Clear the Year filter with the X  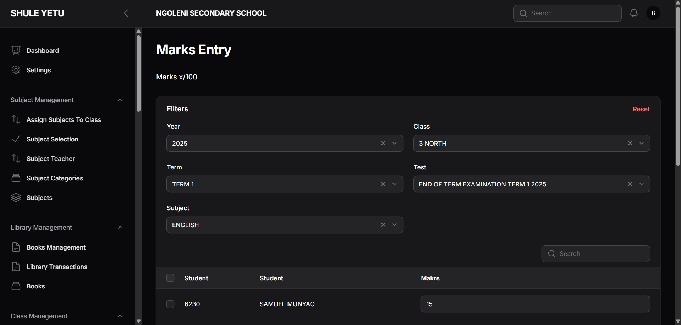coord(383,143)
